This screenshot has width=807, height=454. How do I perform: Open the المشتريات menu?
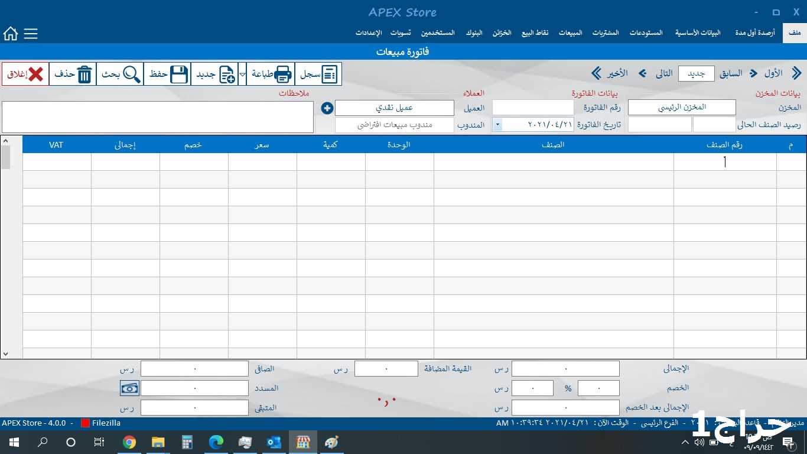606,33
